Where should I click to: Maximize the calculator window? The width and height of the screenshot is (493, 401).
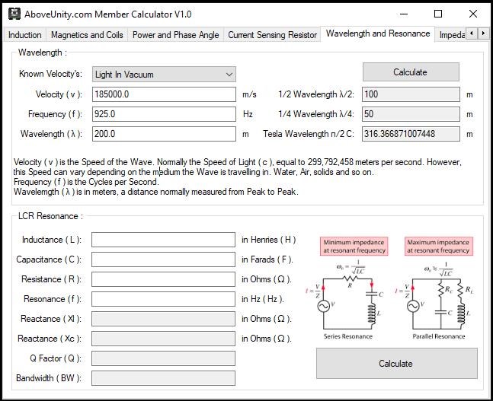point(438,14)
